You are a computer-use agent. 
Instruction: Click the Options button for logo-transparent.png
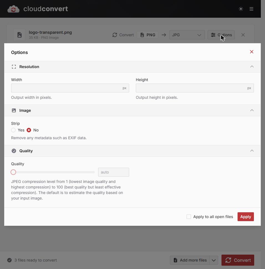click(221, 35)
